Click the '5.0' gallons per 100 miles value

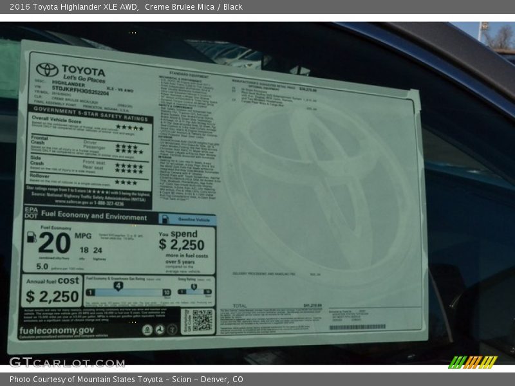point(42,266)
